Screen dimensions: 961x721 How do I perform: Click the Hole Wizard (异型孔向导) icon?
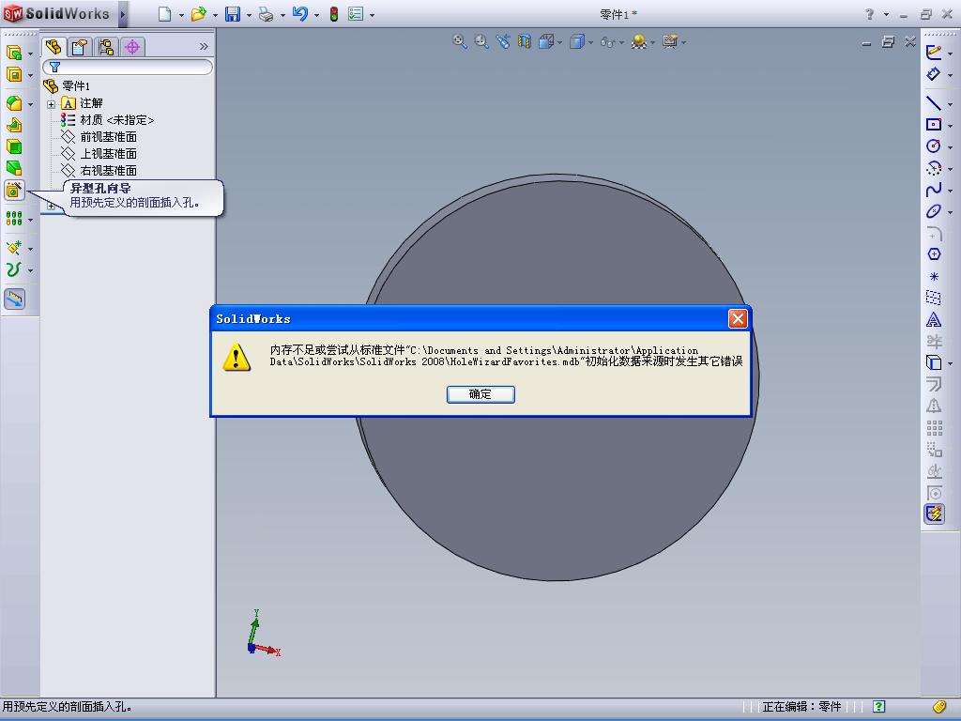coord(14,191)
